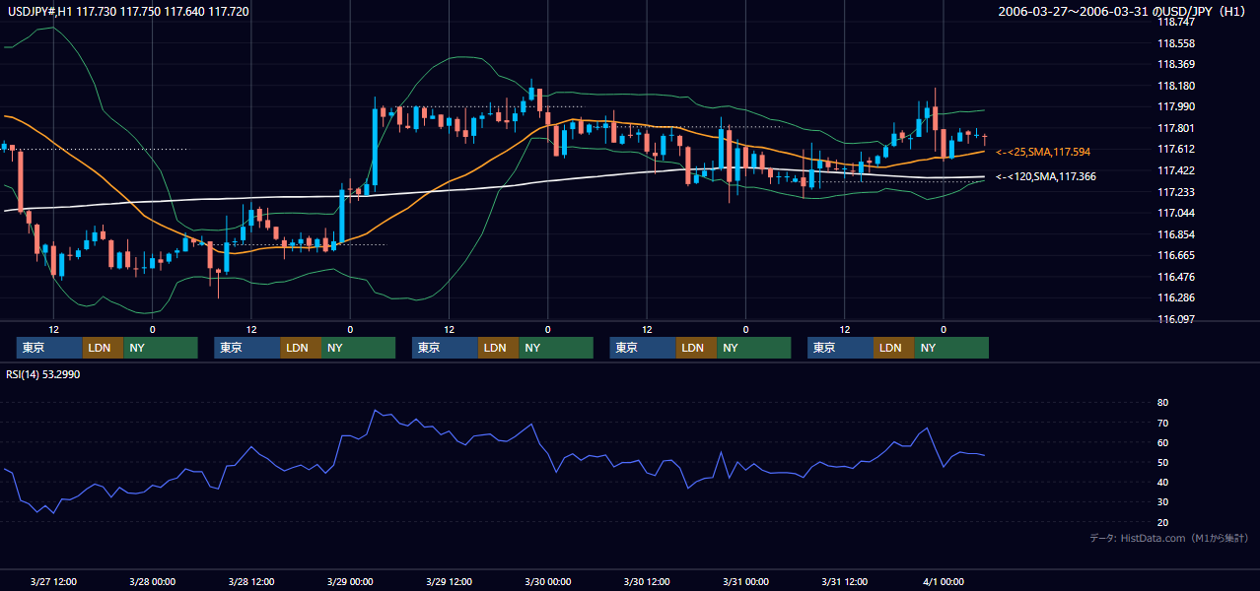
Task: Select the 118.369 price axis value
Action: click(1175, 64)
